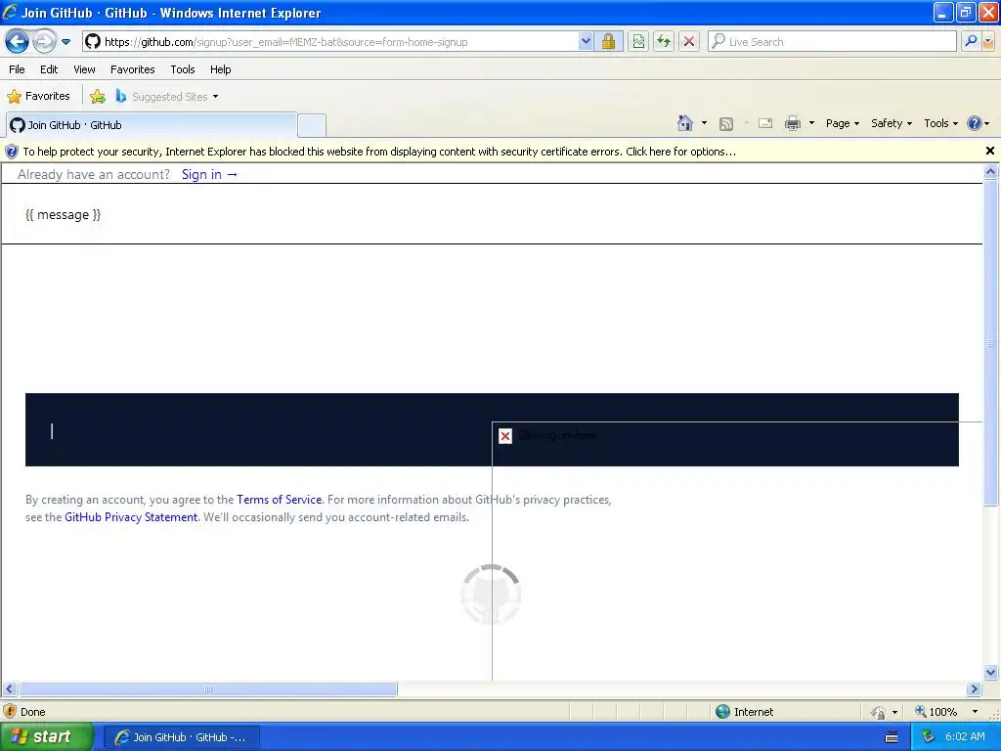The image size is (1001, 751).
Task: Toggle Compatibility View broken page icon
Action: 638,41
